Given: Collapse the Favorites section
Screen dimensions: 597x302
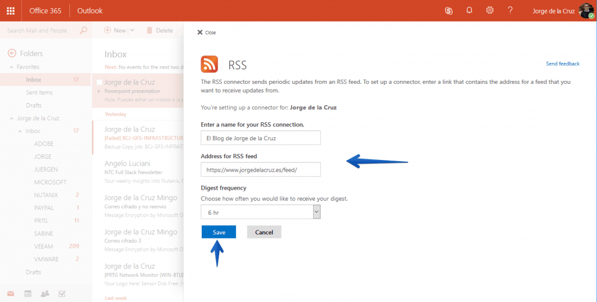Looking at the screenshot, I should tap(12, 67).
